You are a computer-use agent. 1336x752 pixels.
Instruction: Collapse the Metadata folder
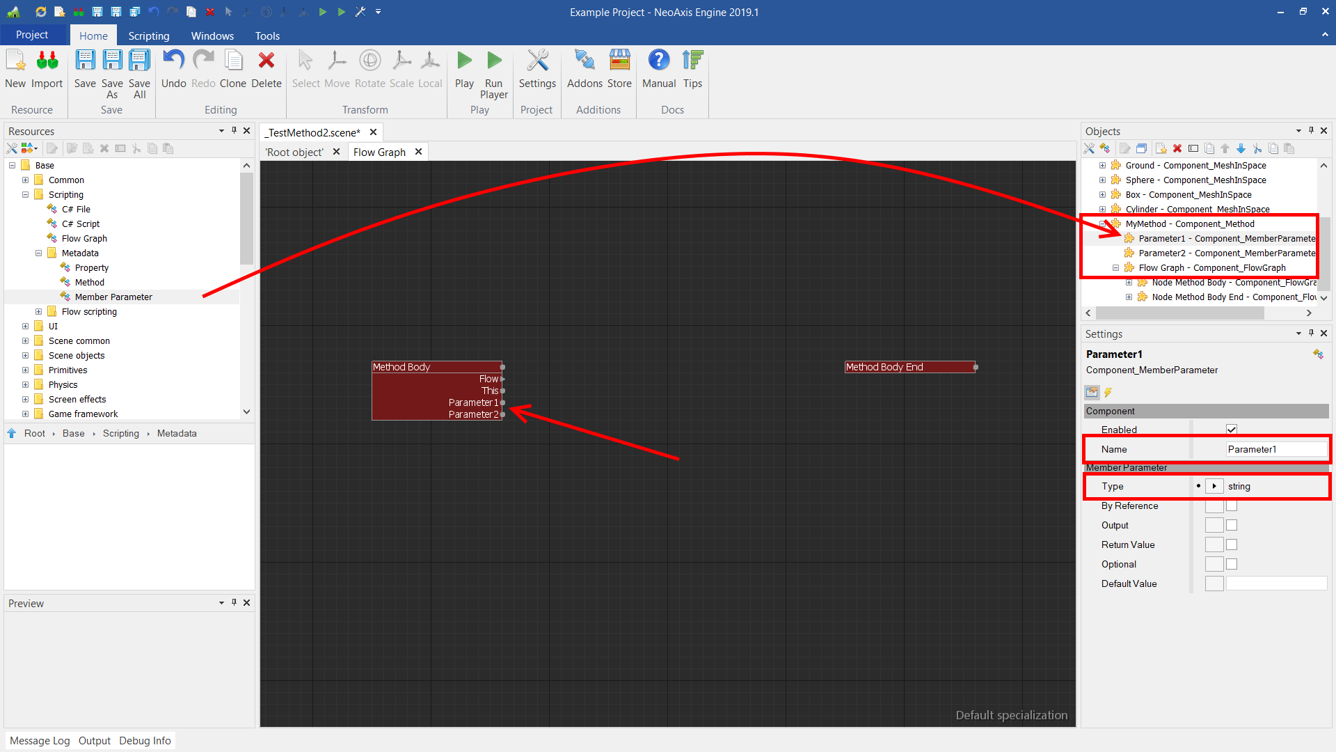pyautogui.click(x=39, y=253)
